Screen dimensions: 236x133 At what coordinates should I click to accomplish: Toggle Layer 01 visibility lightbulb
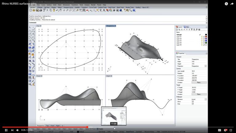202,37
